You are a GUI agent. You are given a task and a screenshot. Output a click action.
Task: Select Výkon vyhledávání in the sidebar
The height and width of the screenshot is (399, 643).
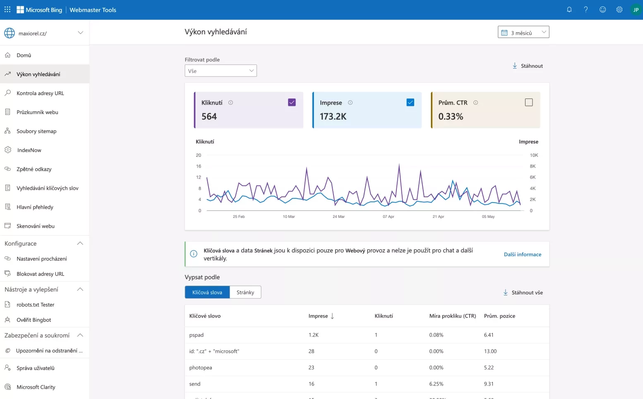point(45,74)
